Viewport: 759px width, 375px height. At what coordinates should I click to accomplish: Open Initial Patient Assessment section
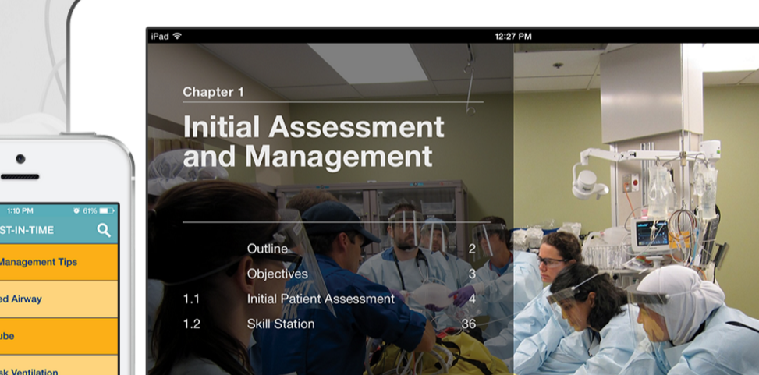tap(321, 299)
